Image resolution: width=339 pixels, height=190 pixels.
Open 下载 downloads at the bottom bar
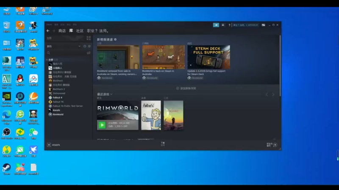click(x=163, y=144)
